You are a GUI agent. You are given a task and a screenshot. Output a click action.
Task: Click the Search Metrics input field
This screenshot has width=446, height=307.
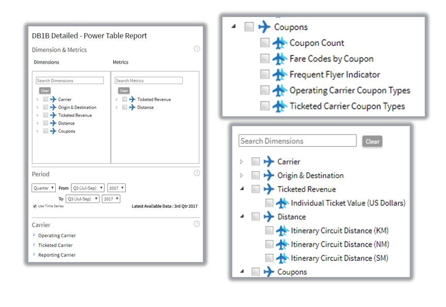[148, 81]
